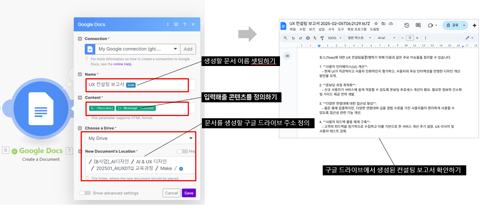The image size is (480, 205).
Task: Click the Google Docs icon in Connection field
Action: (90, 49)
